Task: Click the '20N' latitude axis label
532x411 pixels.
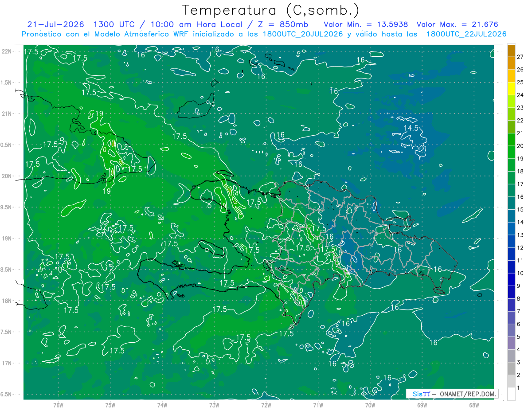Action: click(x=7, y=176)
